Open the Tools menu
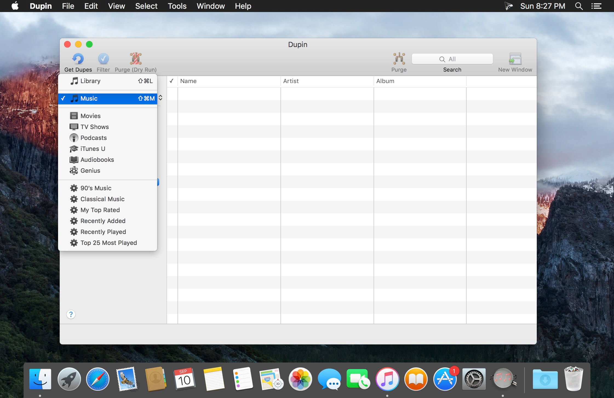Viewport: 614px width, 398px height. (x=177, y=6)
